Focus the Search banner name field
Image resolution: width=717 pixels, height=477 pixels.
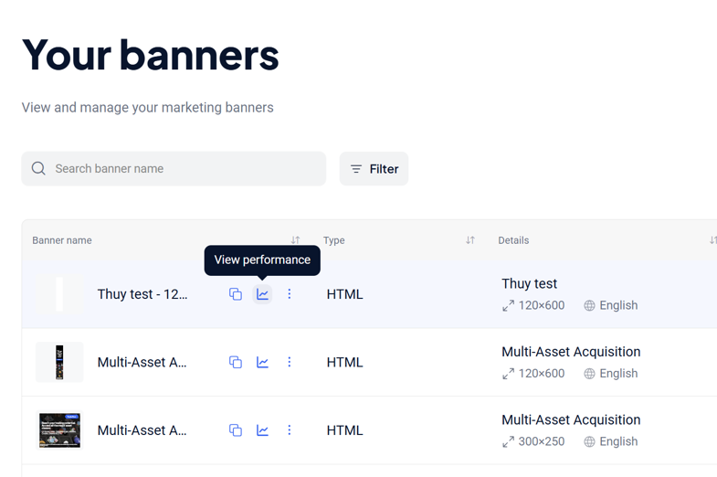pyautogui.click(x=174, y=169)
